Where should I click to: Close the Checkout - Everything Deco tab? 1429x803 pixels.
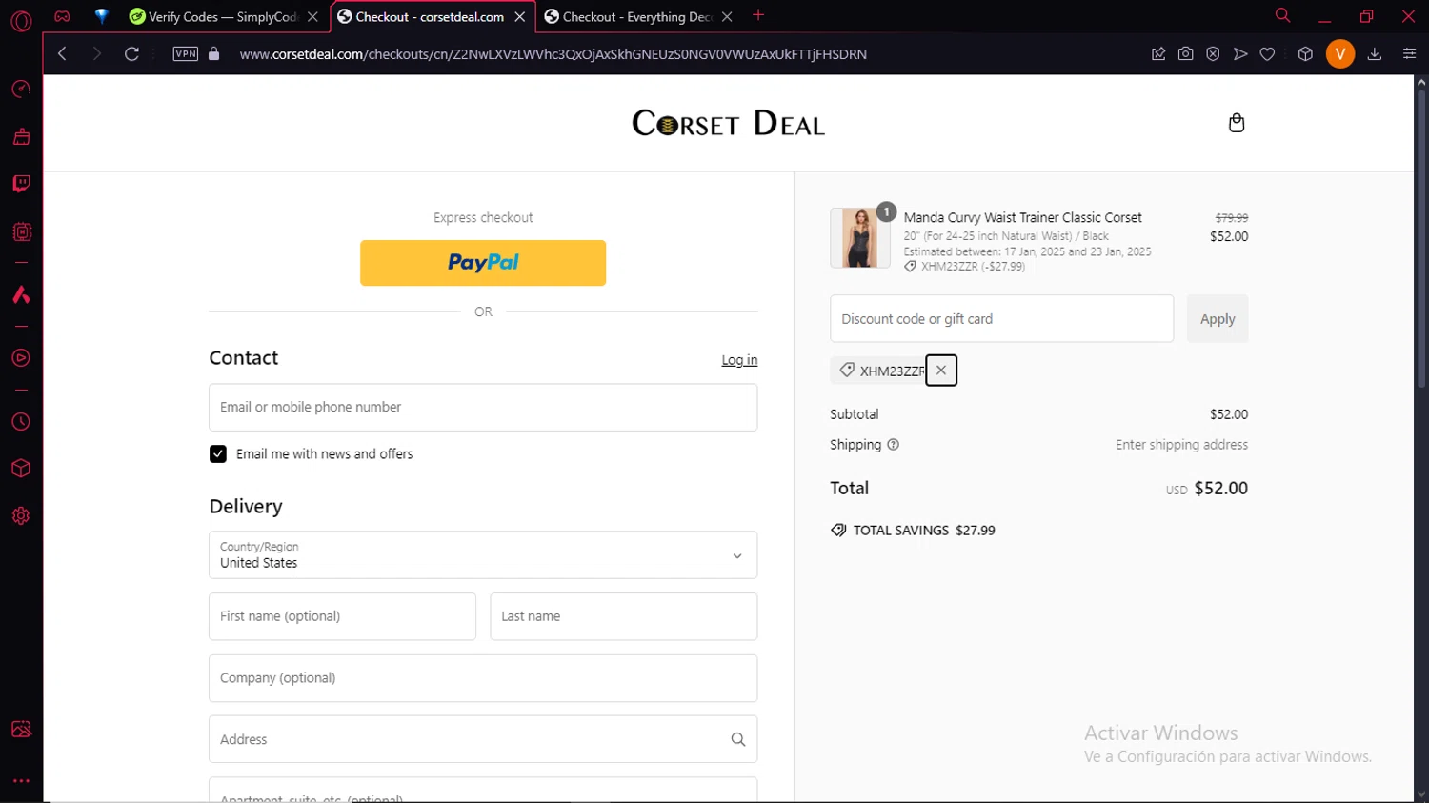(x=727, y=17)
